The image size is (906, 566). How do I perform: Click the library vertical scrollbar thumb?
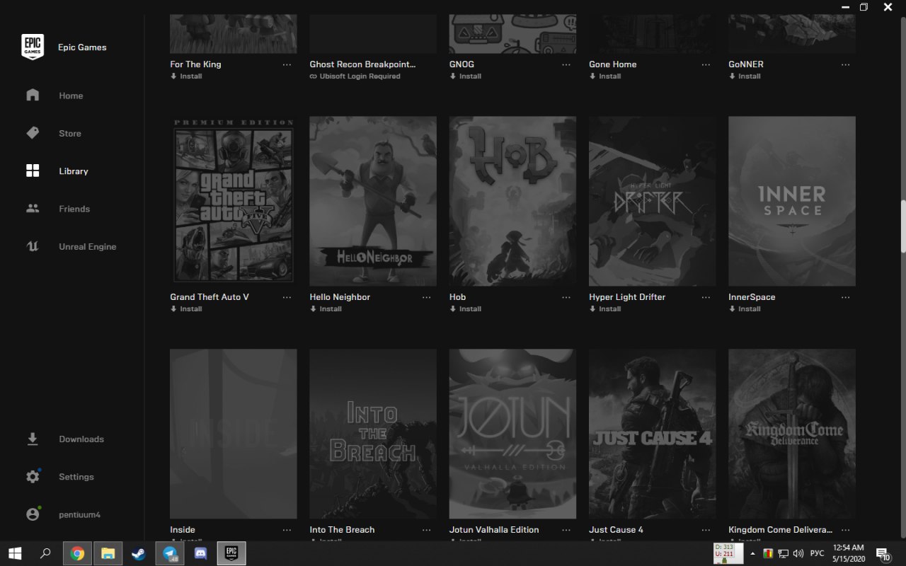(x=903, y=225)
